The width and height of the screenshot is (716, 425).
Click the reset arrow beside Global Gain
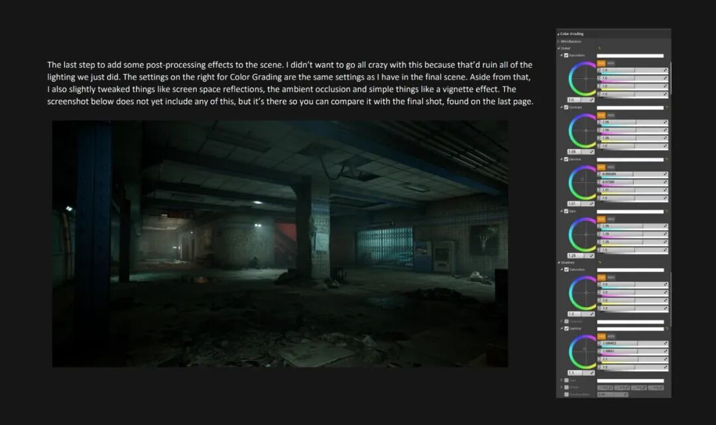(x=667, y=212)
